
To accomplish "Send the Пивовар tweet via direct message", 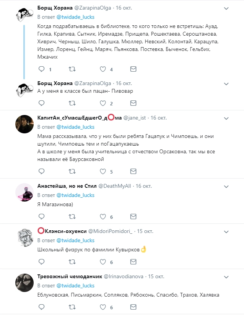I will 133,103.
